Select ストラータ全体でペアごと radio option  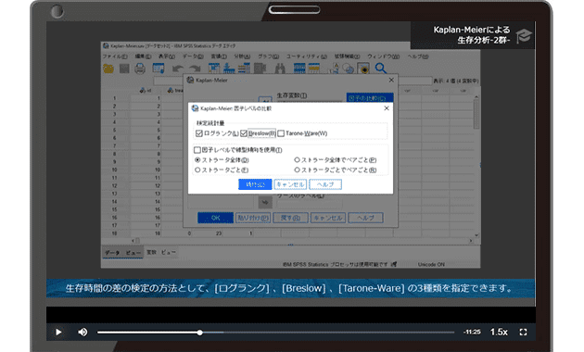(297, 160)
